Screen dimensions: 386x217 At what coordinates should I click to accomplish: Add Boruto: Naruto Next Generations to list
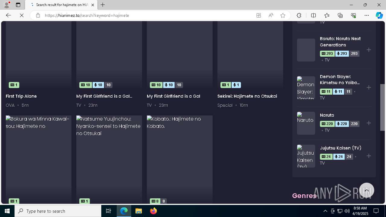369,50
